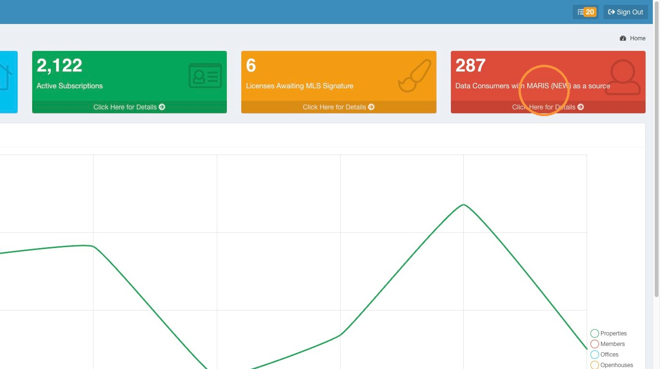Screen dimensions: 660x369
Task: Click the vertical page scrollbar
Action: (x=656, y=149)
